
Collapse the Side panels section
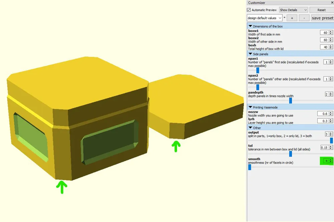251,54
